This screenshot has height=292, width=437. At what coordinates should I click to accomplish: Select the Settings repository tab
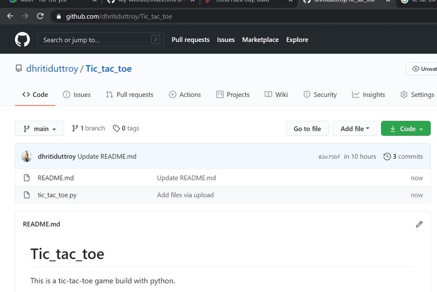click(x=417, y=95)
